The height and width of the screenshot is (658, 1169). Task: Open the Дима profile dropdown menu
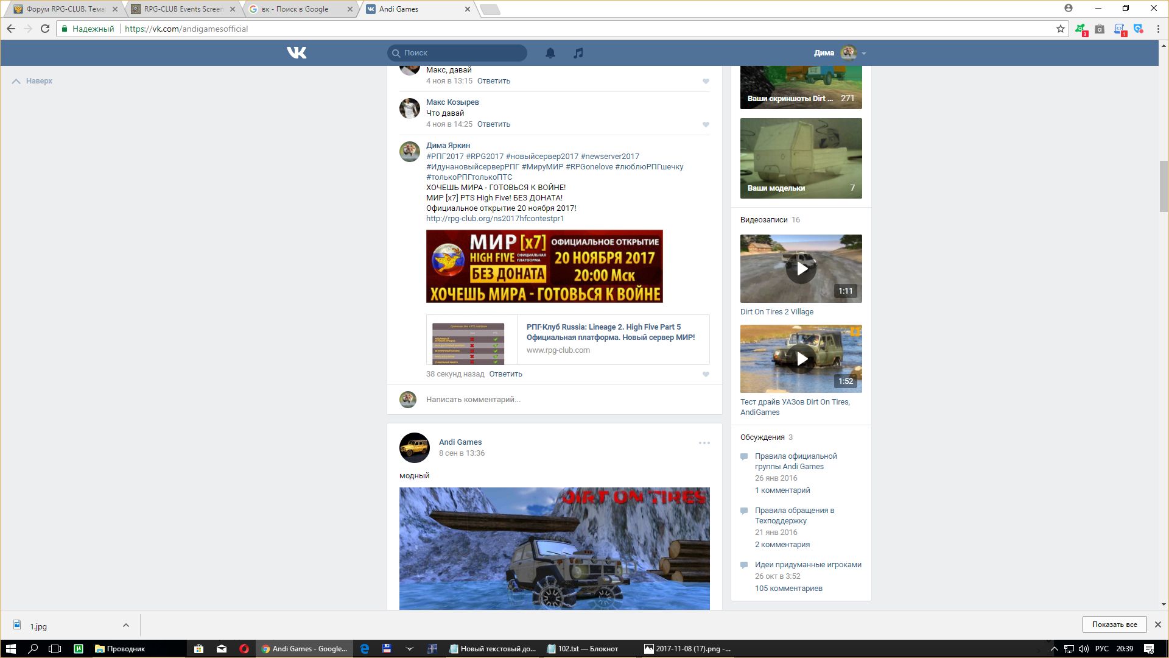click(863, 54)
